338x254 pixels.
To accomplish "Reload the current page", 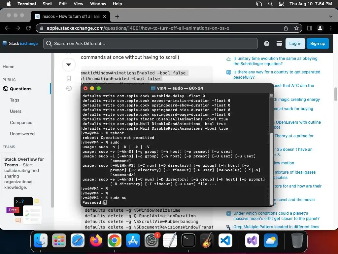I will (28, 28).
